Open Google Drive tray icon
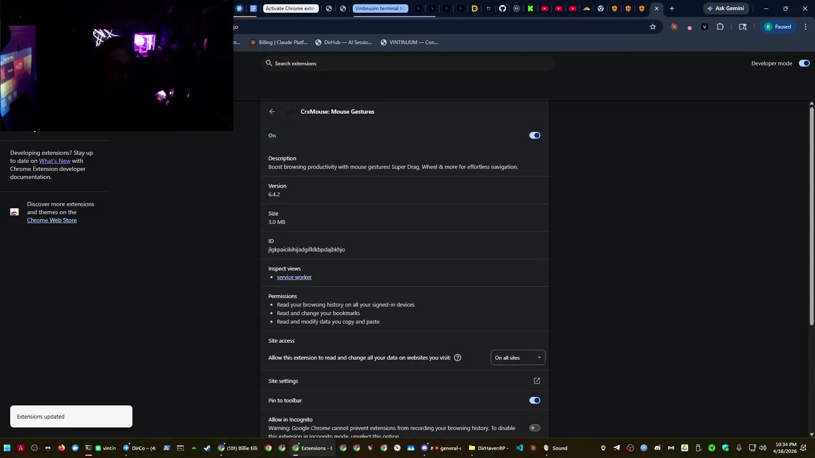Viewport: 815px width, 458px height. [684, 448]
